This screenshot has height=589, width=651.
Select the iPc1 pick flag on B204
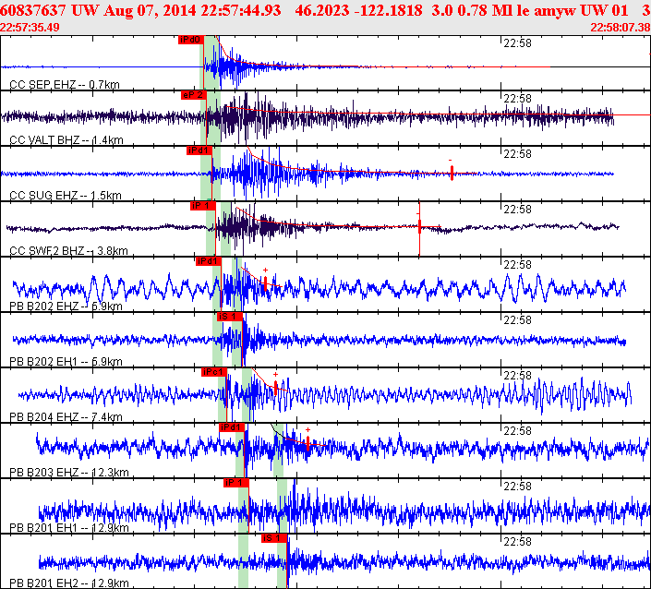[214, 372]
